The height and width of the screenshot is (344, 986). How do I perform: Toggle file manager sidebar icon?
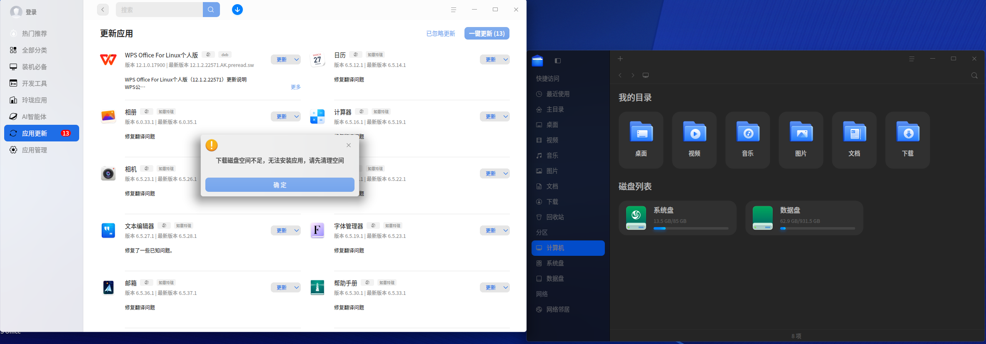coord(558,61)
